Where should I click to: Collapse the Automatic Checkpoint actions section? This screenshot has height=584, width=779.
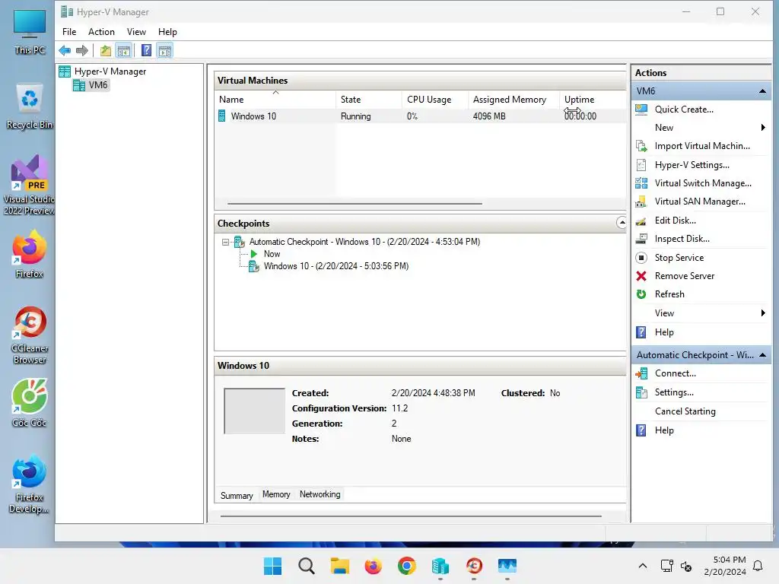pos(762,355)
